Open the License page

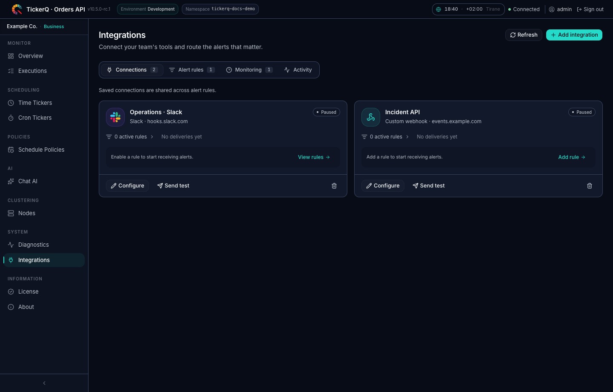44,291
